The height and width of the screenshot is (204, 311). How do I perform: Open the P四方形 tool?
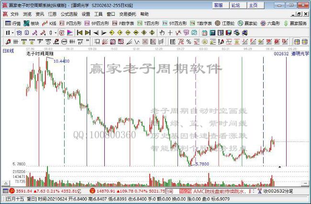[70, 23]
